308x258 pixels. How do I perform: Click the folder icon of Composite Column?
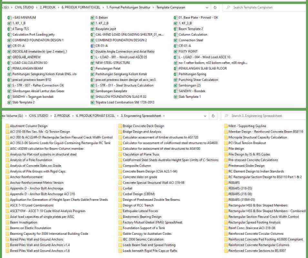click(120, 166)
